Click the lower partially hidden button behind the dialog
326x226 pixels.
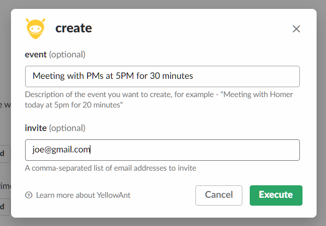click(5, 206)
